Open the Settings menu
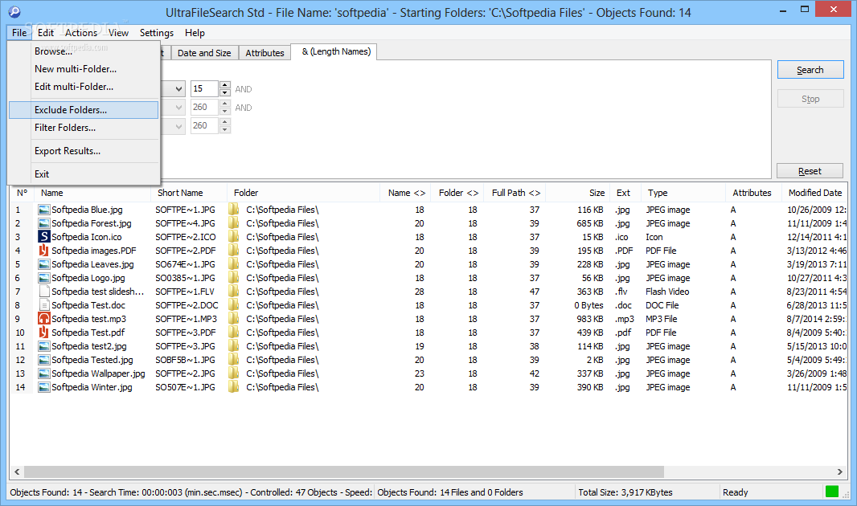This screenshot has height=506, width=857. click(156, 33)
